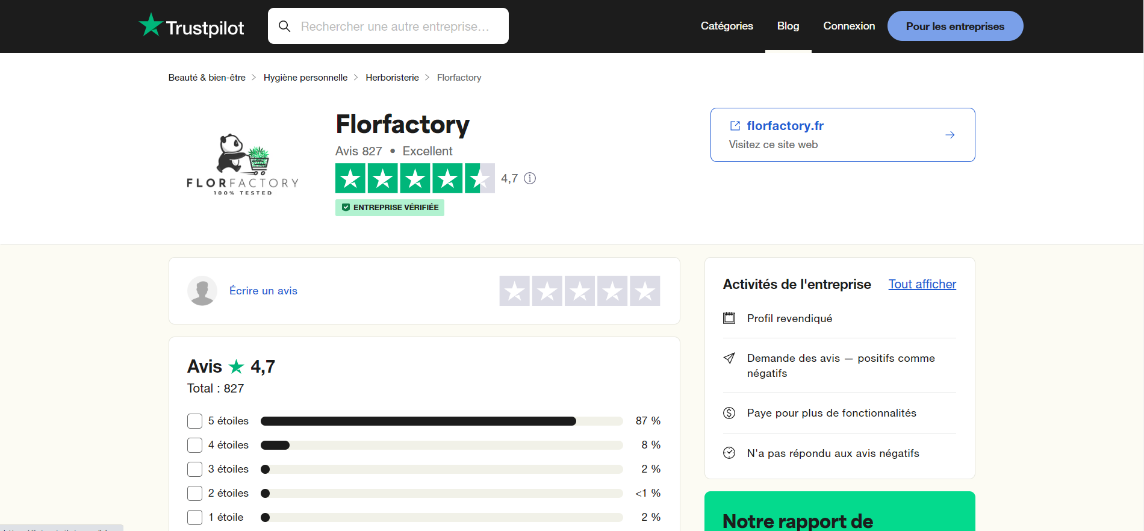Click the Profil revendiqué text
The width and height of the screenshot is (1144, 531).
click(x=789, y=318)
